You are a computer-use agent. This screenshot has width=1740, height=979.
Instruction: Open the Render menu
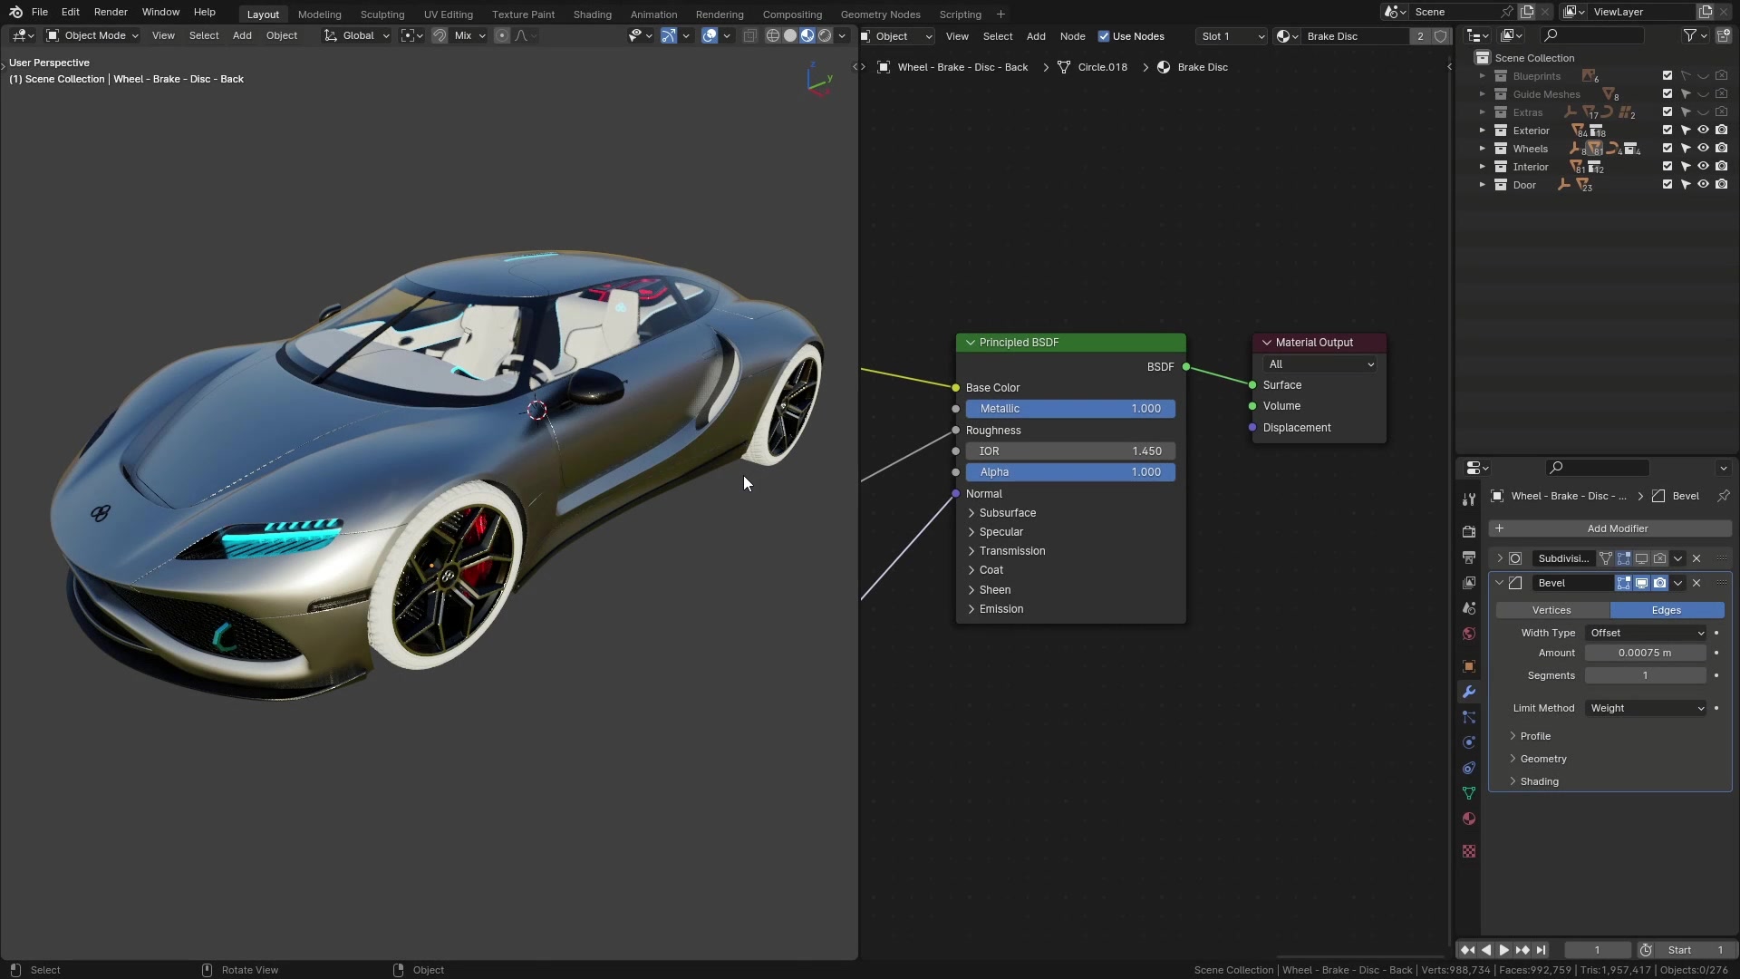pos(111,12)
